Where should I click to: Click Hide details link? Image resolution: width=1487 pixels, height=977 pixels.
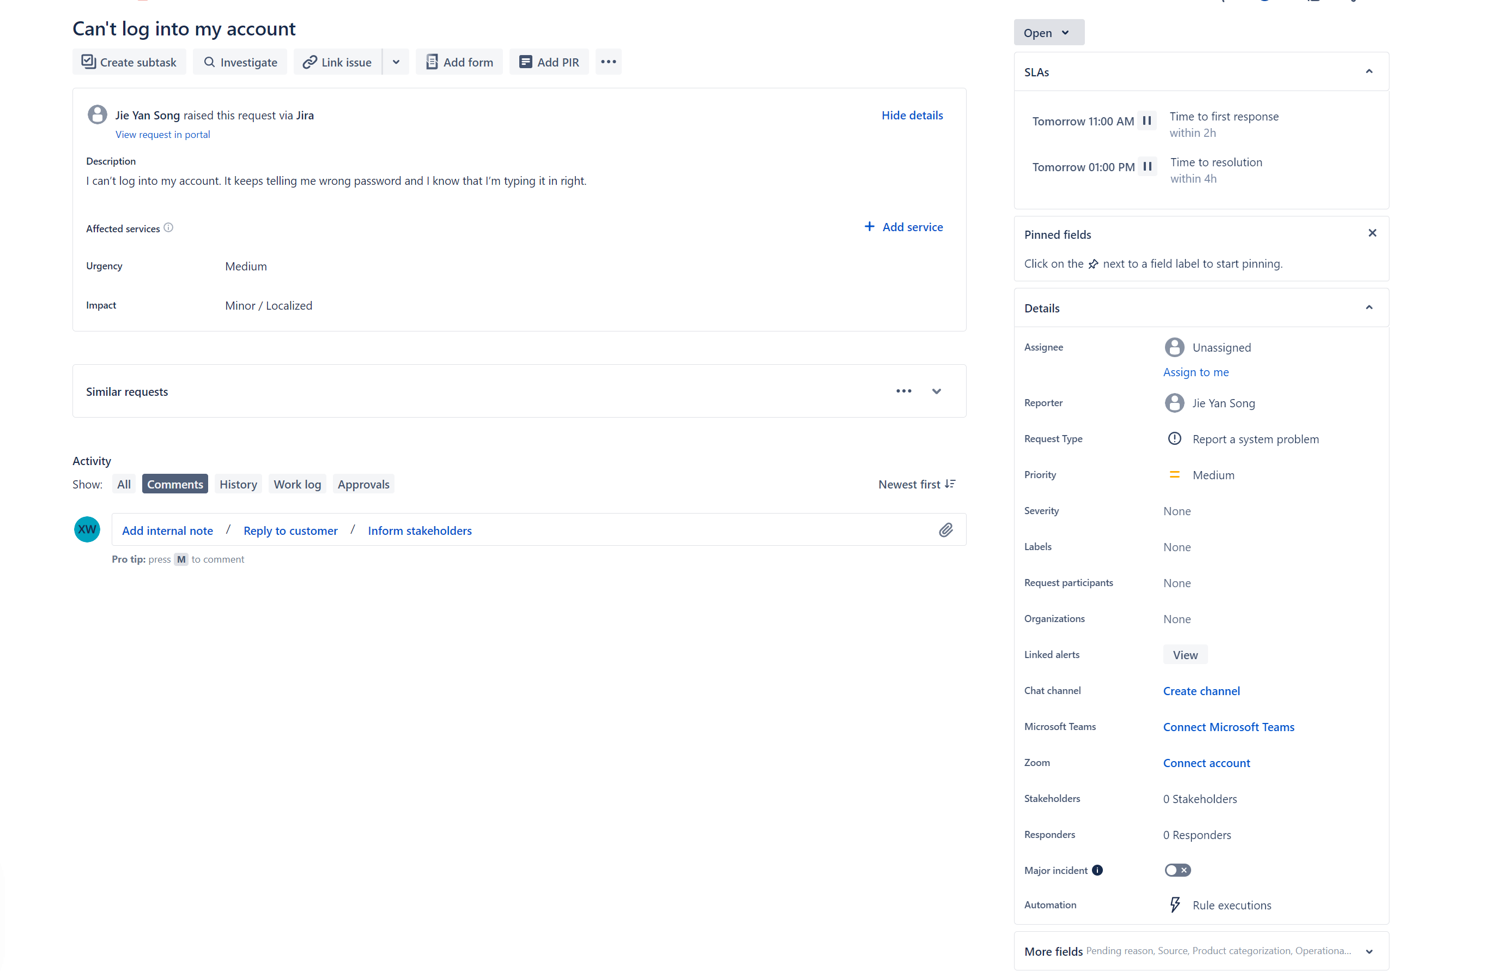tap(912, 115)
